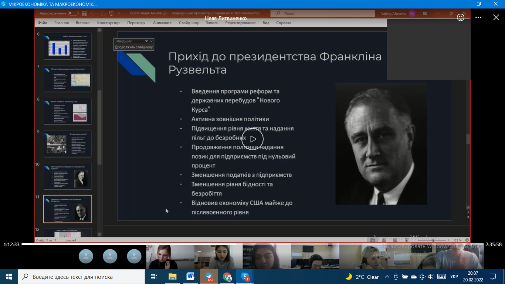This screenshot has height=284, width=505.
Task: Open the УКР input language selector
Action: point(454,277)
